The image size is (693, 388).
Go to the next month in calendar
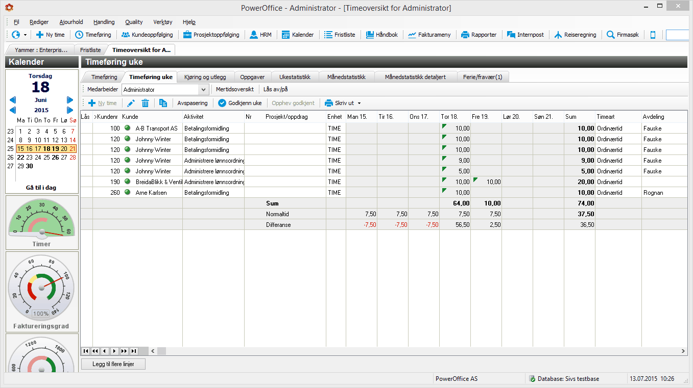point(70,100)
